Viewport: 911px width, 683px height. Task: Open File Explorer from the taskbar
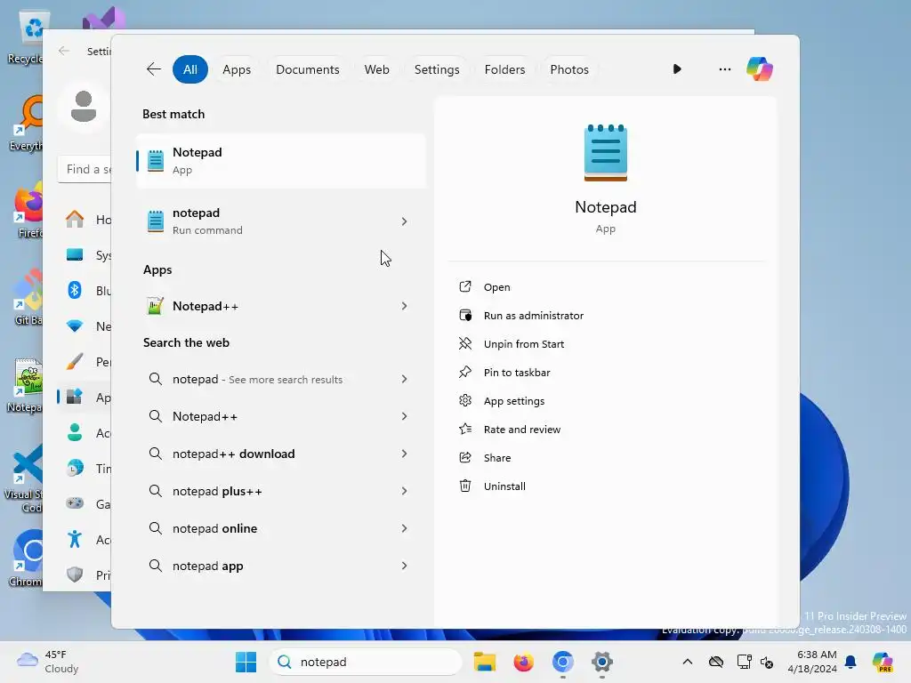(x=485, y=662)
